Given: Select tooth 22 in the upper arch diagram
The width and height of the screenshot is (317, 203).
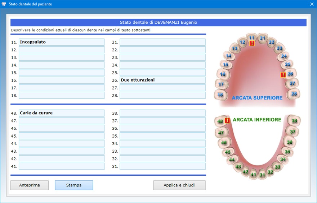Looking at the screenshot, I should [271, 42].
